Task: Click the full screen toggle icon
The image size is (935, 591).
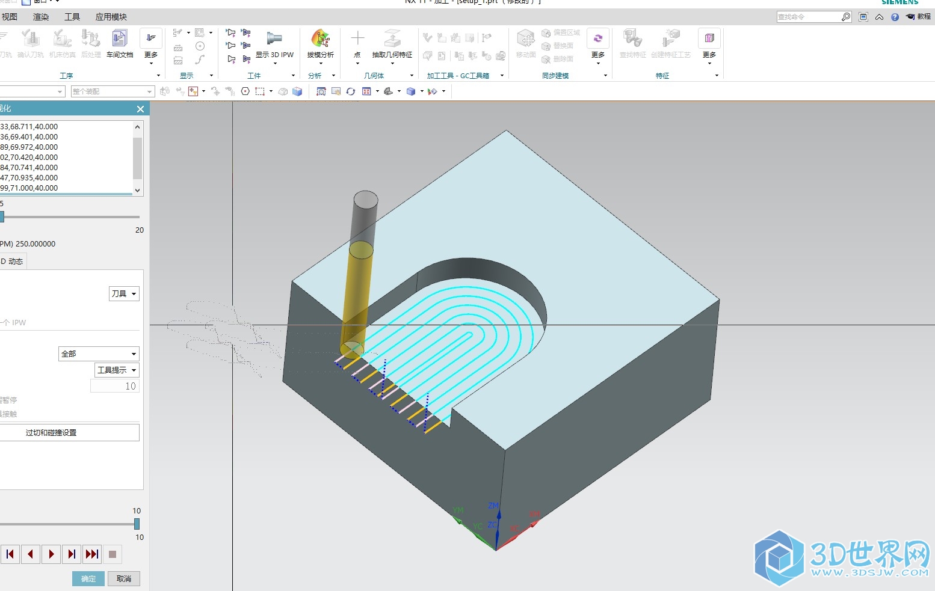Action: click(x=863, y=17)
